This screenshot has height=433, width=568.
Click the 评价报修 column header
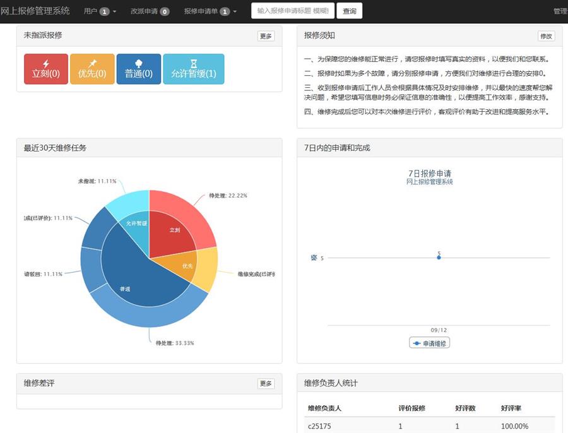point(412,408)
